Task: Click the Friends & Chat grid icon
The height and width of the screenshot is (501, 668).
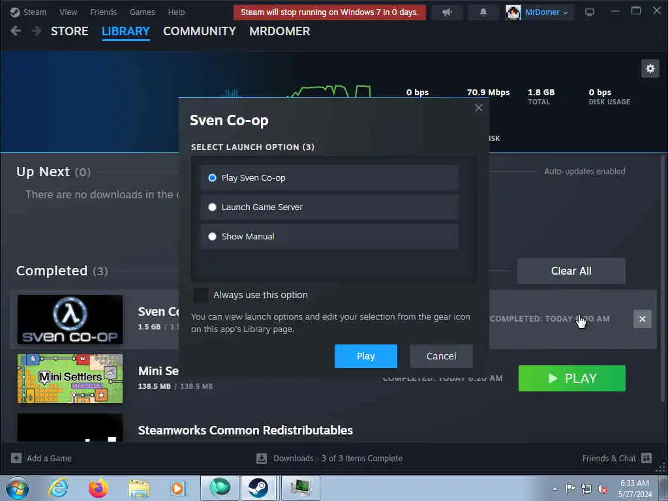Action: pos(646,458)
